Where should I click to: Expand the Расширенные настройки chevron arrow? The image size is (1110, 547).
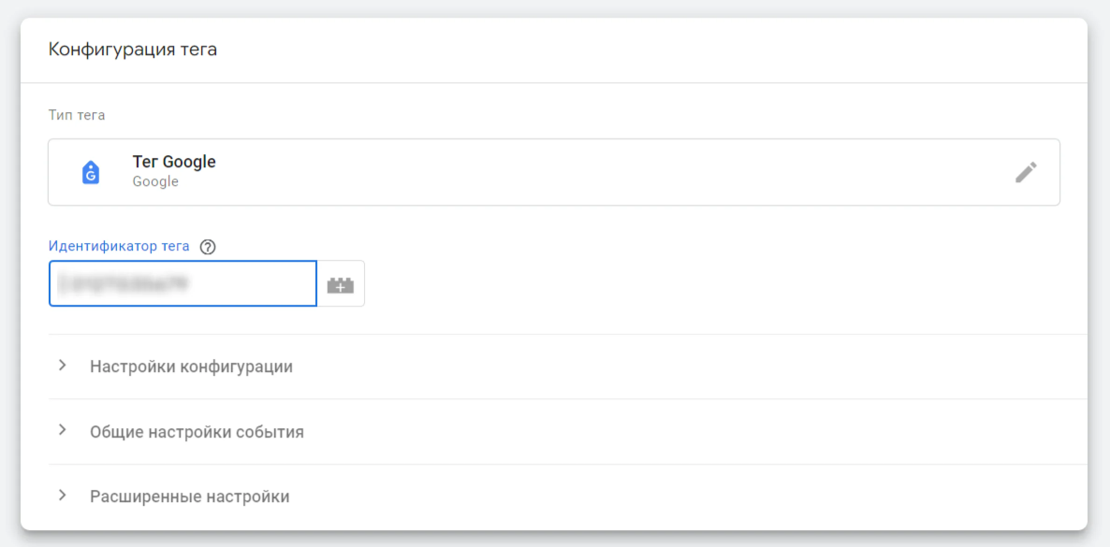(x=62, y=495)
